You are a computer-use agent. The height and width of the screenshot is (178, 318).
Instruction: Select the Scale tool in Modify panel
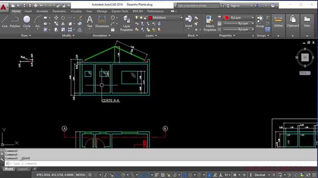(63, 30)
